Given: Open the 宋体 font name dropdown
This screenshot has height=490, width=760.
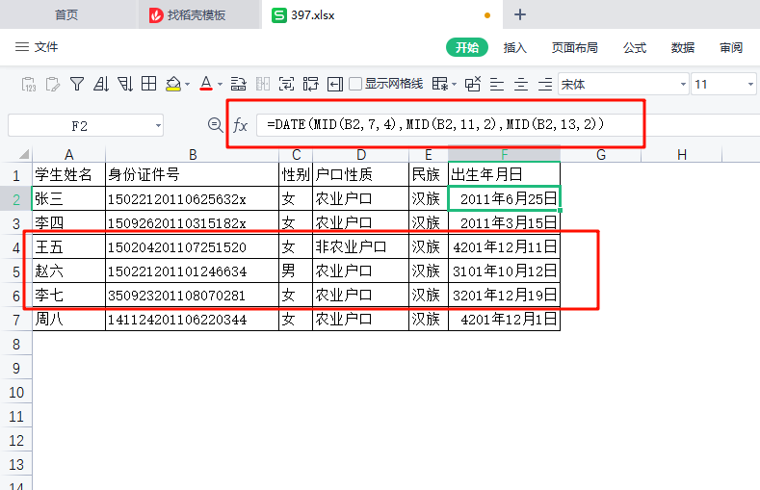Looking at the screenshot, I should coord(683,85).
